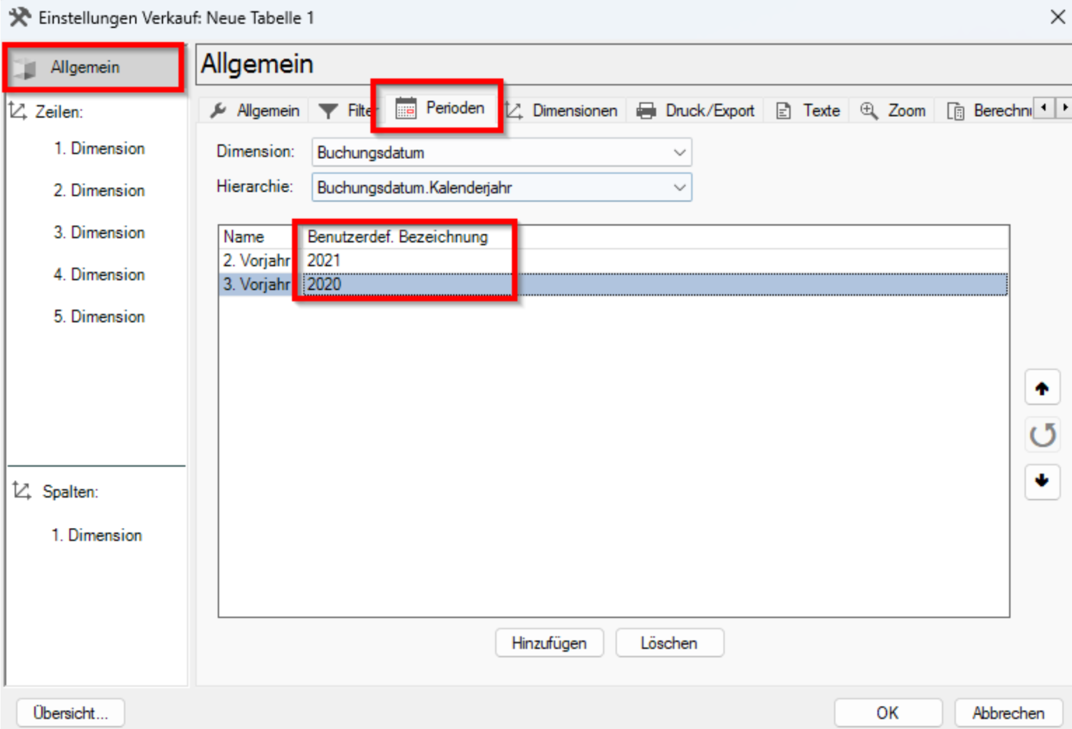This screenshot has height=729, width=1072.
Task: Select Spalten 1. Dimension
Action: pos(97,535)
